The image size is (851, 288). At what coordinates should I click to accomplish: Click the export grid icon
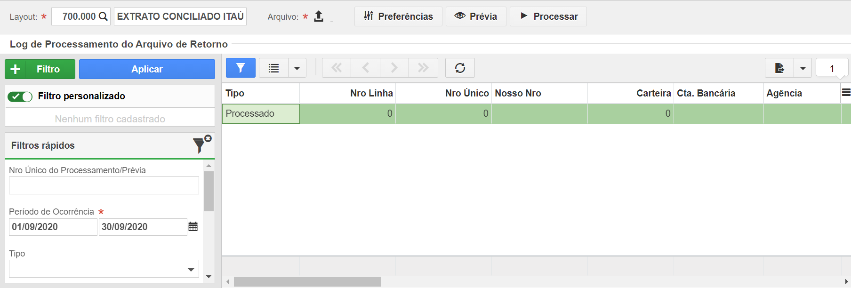tap(779, 68)
